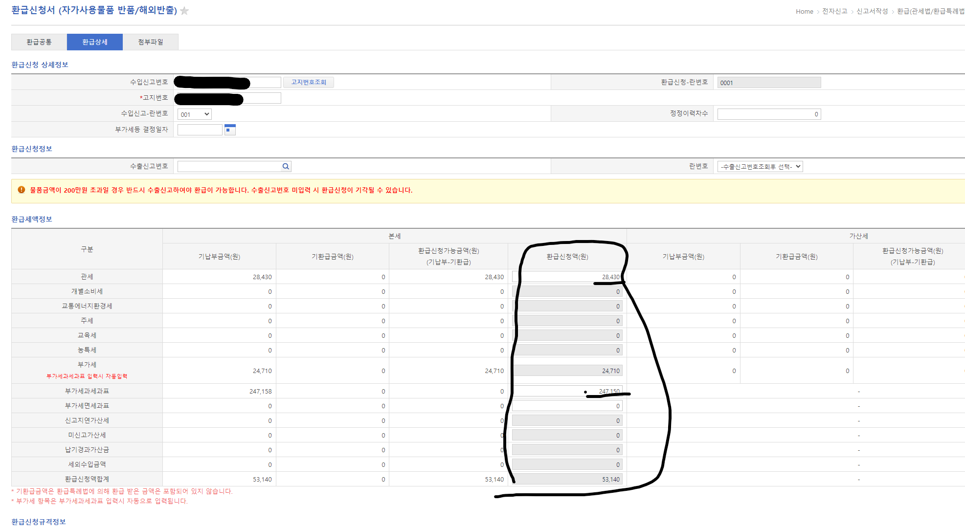Click the 환급신청액합계 환급신청액 field showing 53,140
This screenshot has width=965, height=528.
[567, 479]
